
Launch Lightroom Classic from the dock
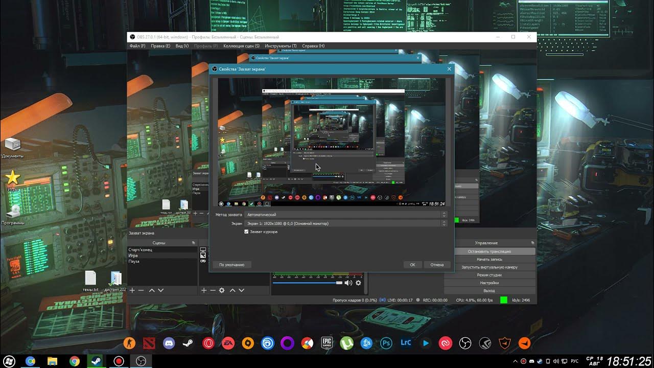pyautogui.click(x=406, y=343)
